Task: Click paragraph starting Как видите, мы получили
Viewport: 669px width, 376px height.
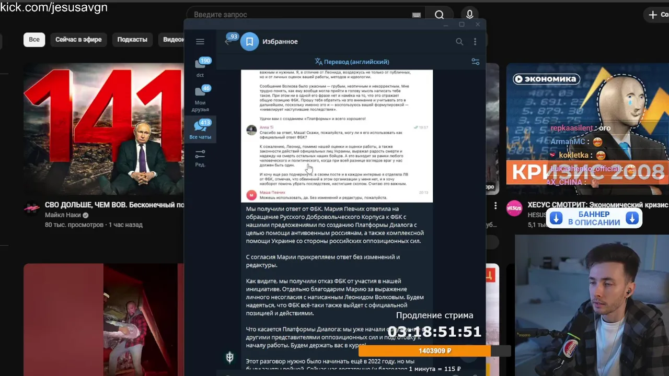Action: point(334,297)
